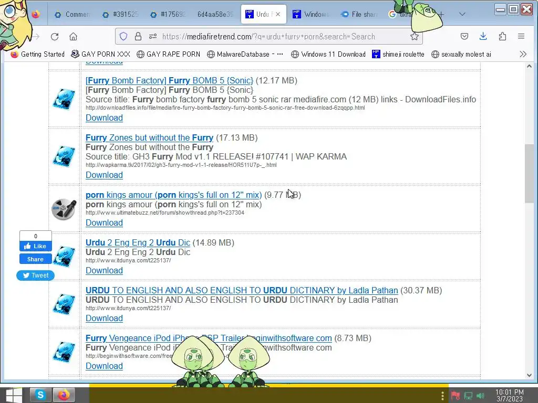This screenshot has width=538, height=403.
Task: Open the Getting Started bookmark
Action: coord(37,54)
